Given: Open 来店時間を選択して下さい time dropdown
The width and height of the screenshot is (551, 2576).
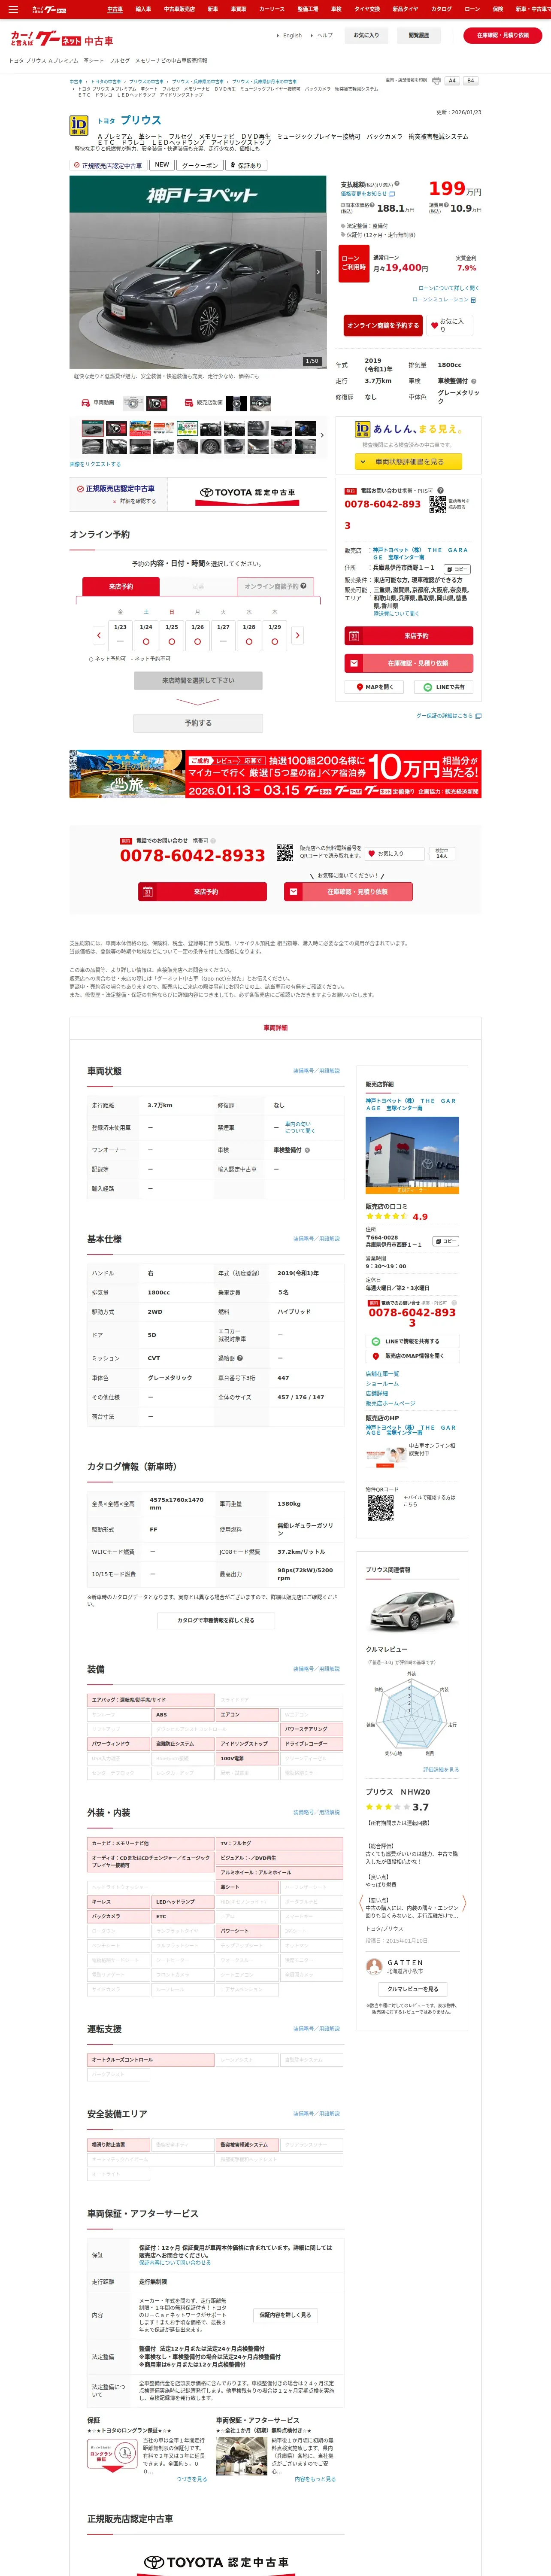Looking at the screenshot, I should (198, 680).
